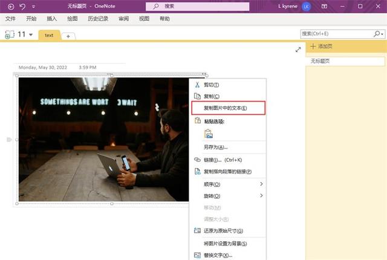Open the 绘图 ribbon tab

point(73,19)
